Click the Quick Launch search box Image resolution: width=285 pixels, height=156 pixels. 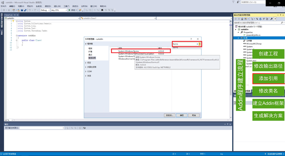[x=253, y=2]
